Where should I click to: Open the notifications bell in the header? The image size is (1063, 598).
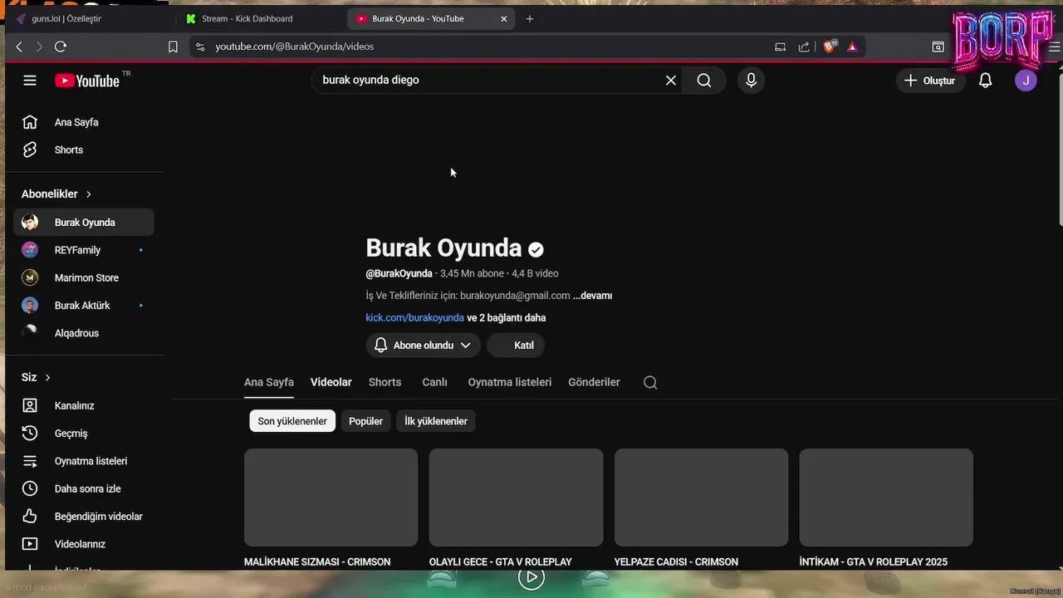point(985,81)
